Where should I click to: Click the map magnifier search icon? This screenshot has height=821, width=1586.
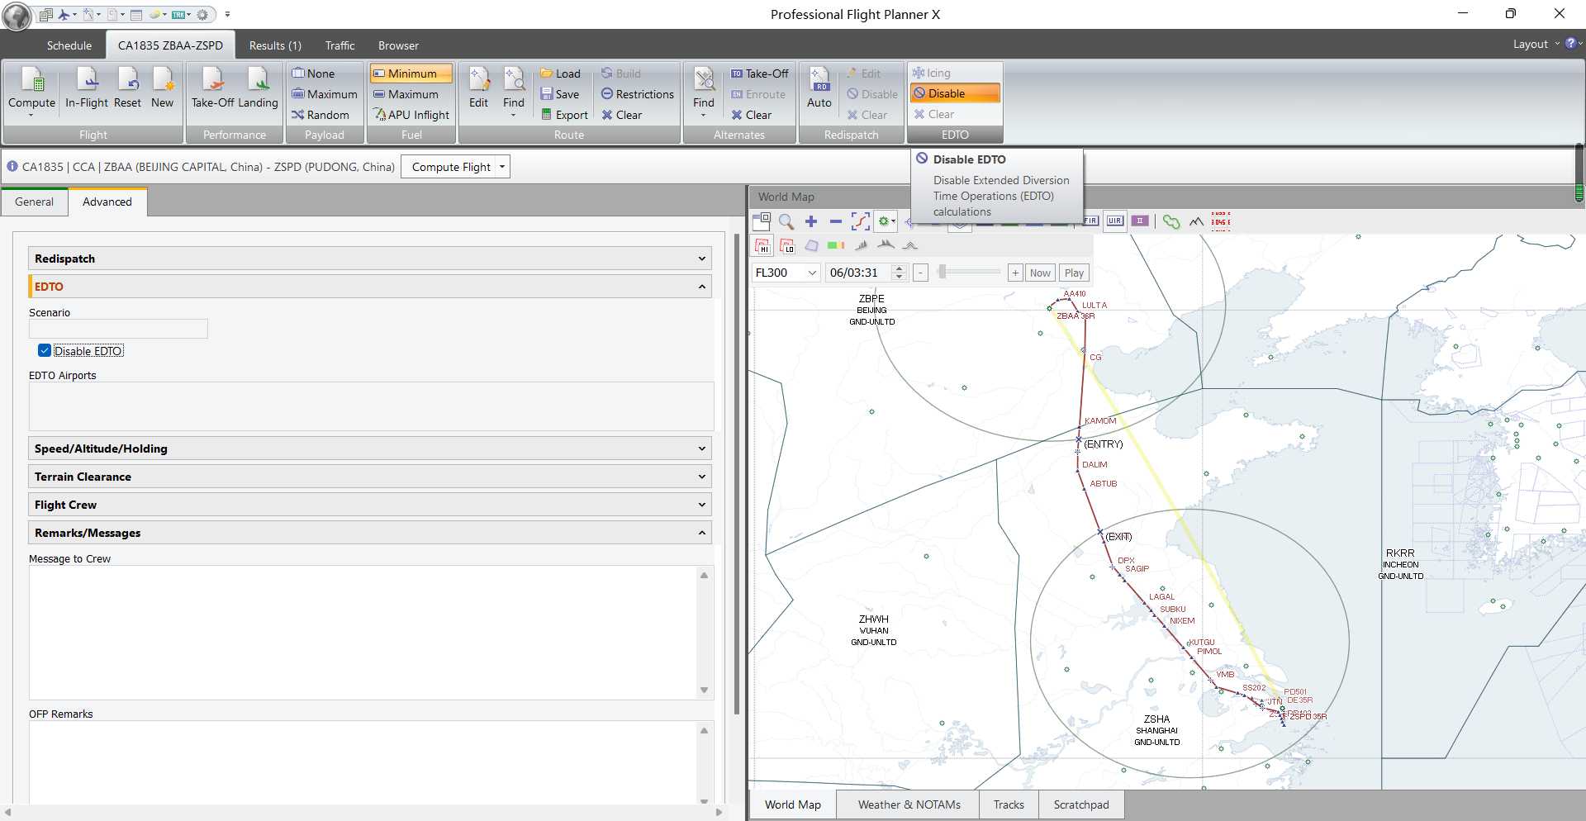pos(786,221)
